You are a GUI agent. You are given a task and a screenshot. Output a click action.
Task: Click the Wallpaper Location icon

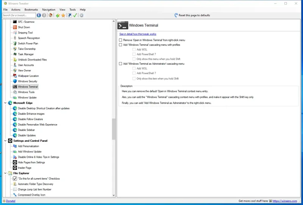pos(15,76)
